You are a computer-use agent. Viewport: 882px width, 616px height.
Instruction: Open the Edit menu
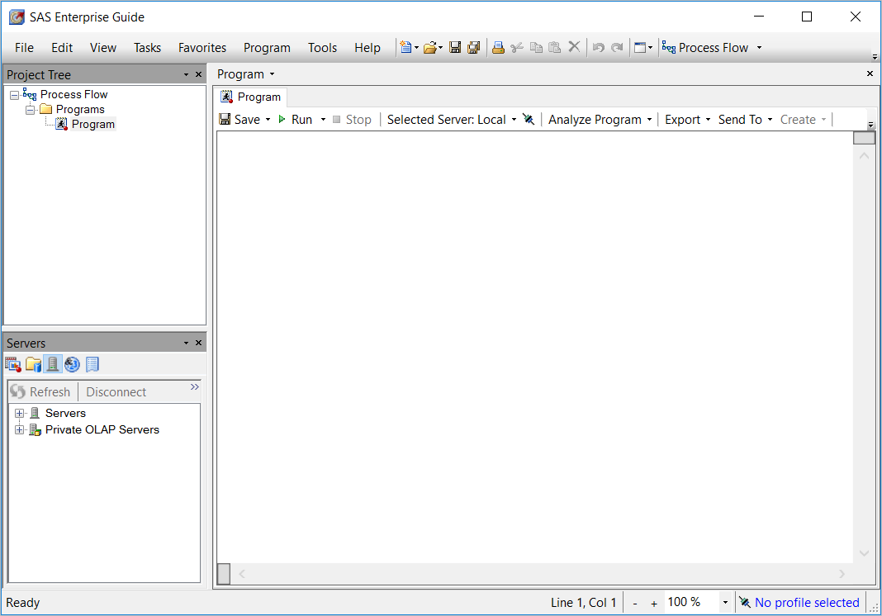coord(62,48)
